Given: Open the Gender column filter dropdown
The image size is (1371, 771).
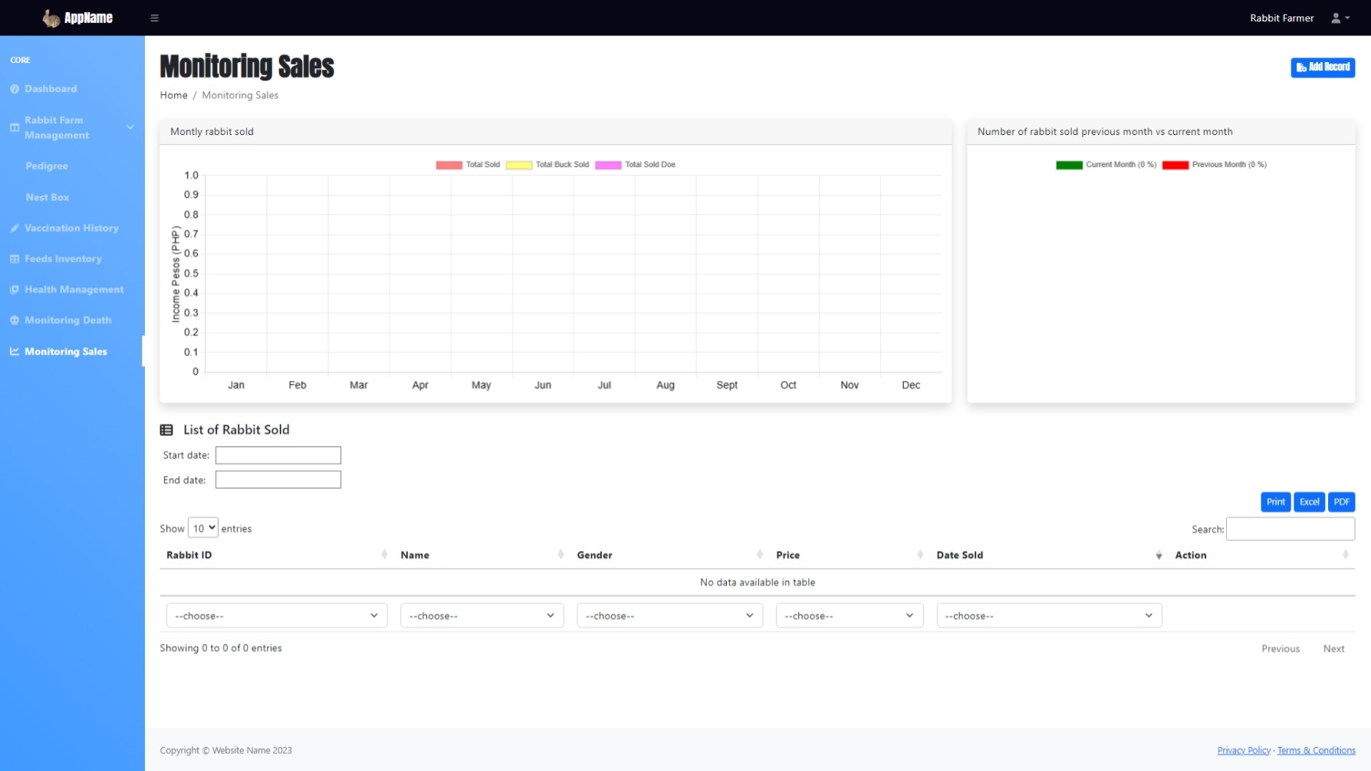Looking at the screenshot, I should coord(669,615).
